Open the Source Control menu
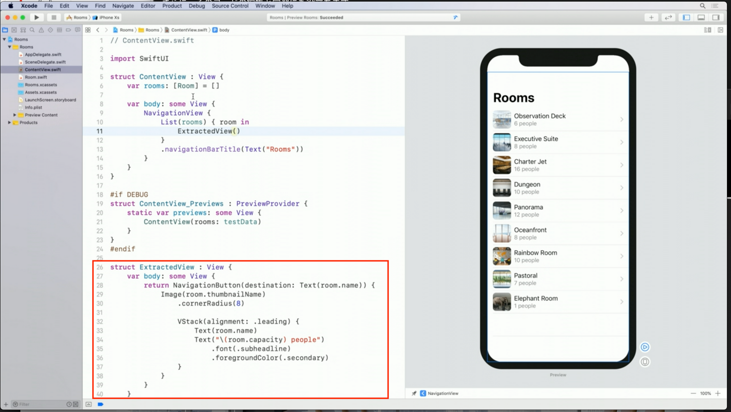The image size is (731, 412). pyautogui.click(x=230, y=6)
